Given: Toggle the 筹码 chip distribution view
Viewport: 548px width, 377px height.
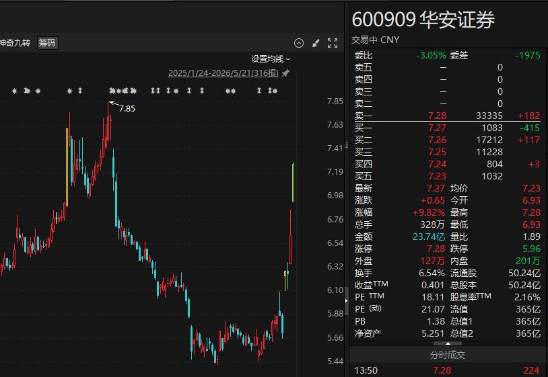Looking at the screenshot, I should click(47, 43).
